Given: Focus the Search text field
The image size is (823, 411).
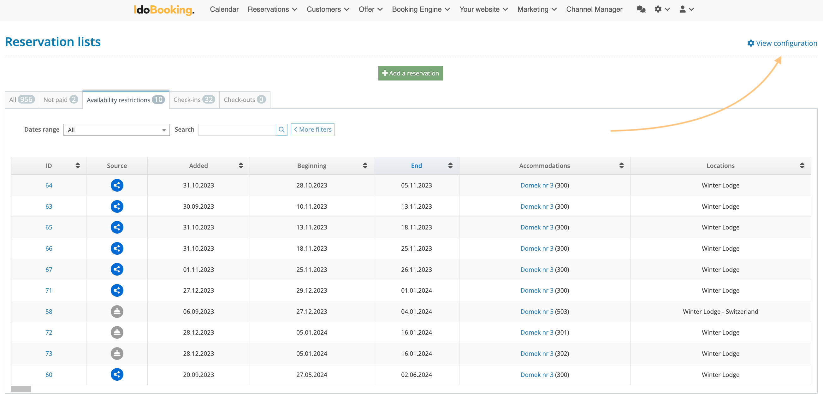Looking at the screenshot, I should click(237, 130).
